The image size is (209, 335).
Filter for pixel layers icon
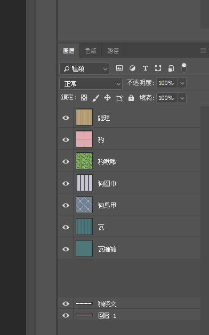click(x=119, y=68)
